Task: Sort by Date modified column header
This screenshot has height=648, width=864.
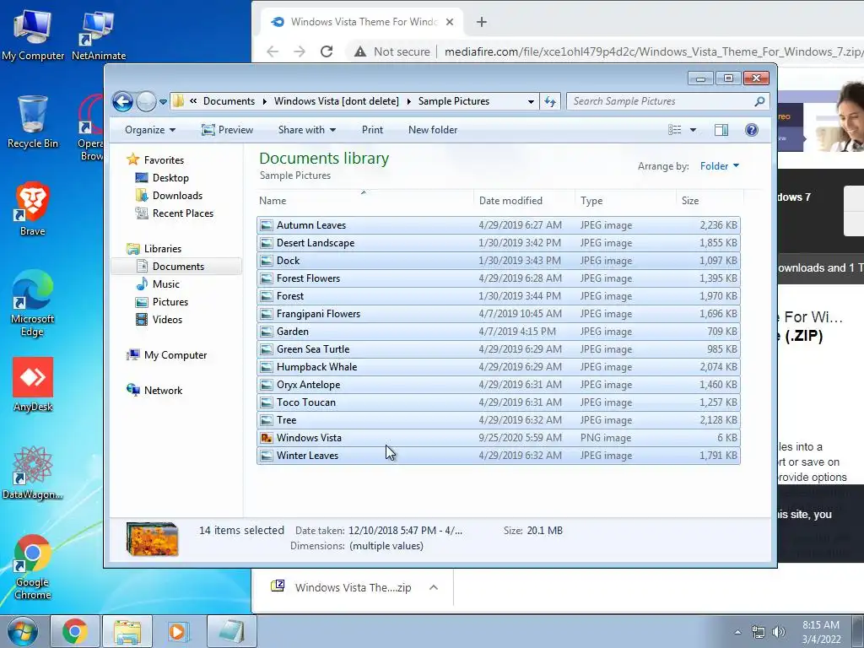Action: pyautogui.click(x=524, y=201)
